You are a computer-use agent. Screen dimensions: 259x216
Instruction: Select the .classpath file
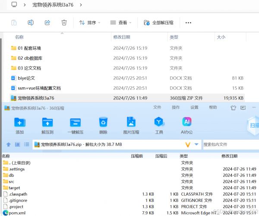coord(15,194)
